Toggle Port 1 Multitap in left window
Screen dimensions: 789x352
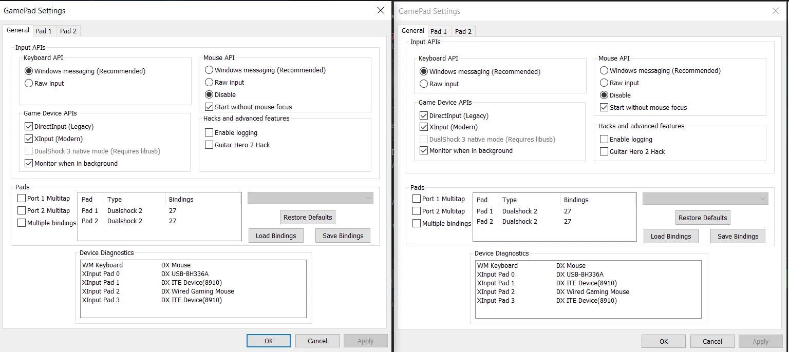pos(22,198)
